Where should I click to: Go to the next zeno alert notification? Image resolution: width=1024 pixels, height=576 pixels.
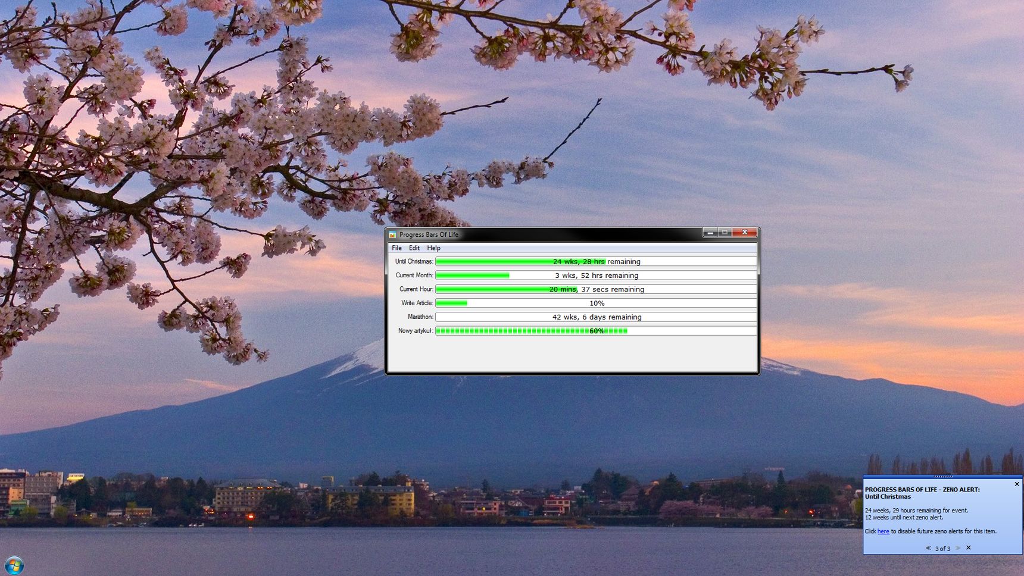958,548
